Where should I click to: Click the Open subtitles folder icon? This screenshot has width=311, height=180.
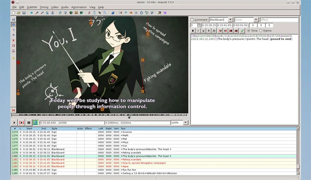click(x=19, y=13)
